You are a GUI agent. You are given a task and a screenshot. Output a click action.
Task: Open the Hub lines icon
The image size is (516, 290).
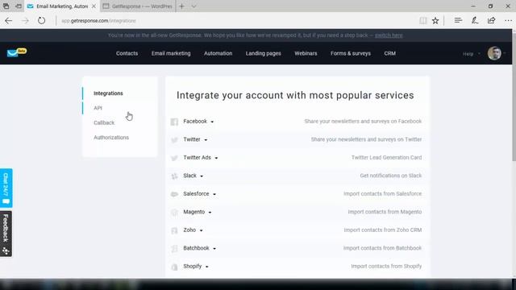(x=458, y=20)
